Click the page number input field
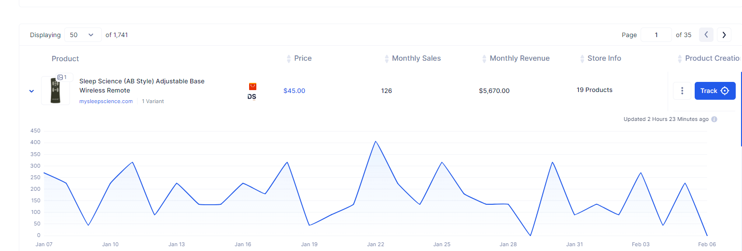The width and height of the screenshot is (742, 251). coord(656,35)
